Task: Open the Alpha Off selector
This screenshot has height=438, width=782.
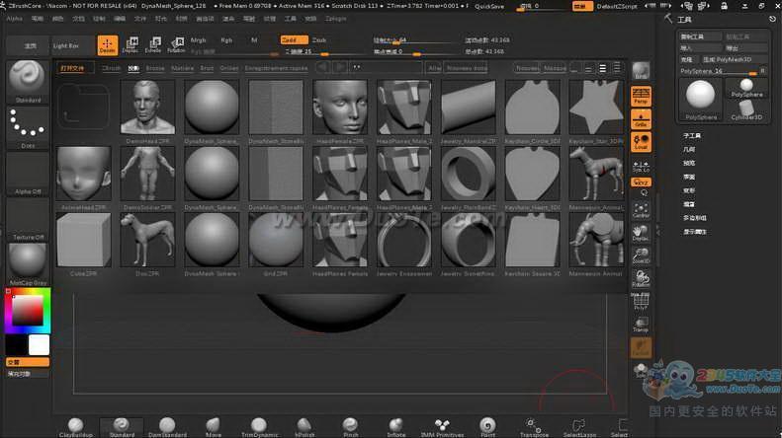Action: 28,174
